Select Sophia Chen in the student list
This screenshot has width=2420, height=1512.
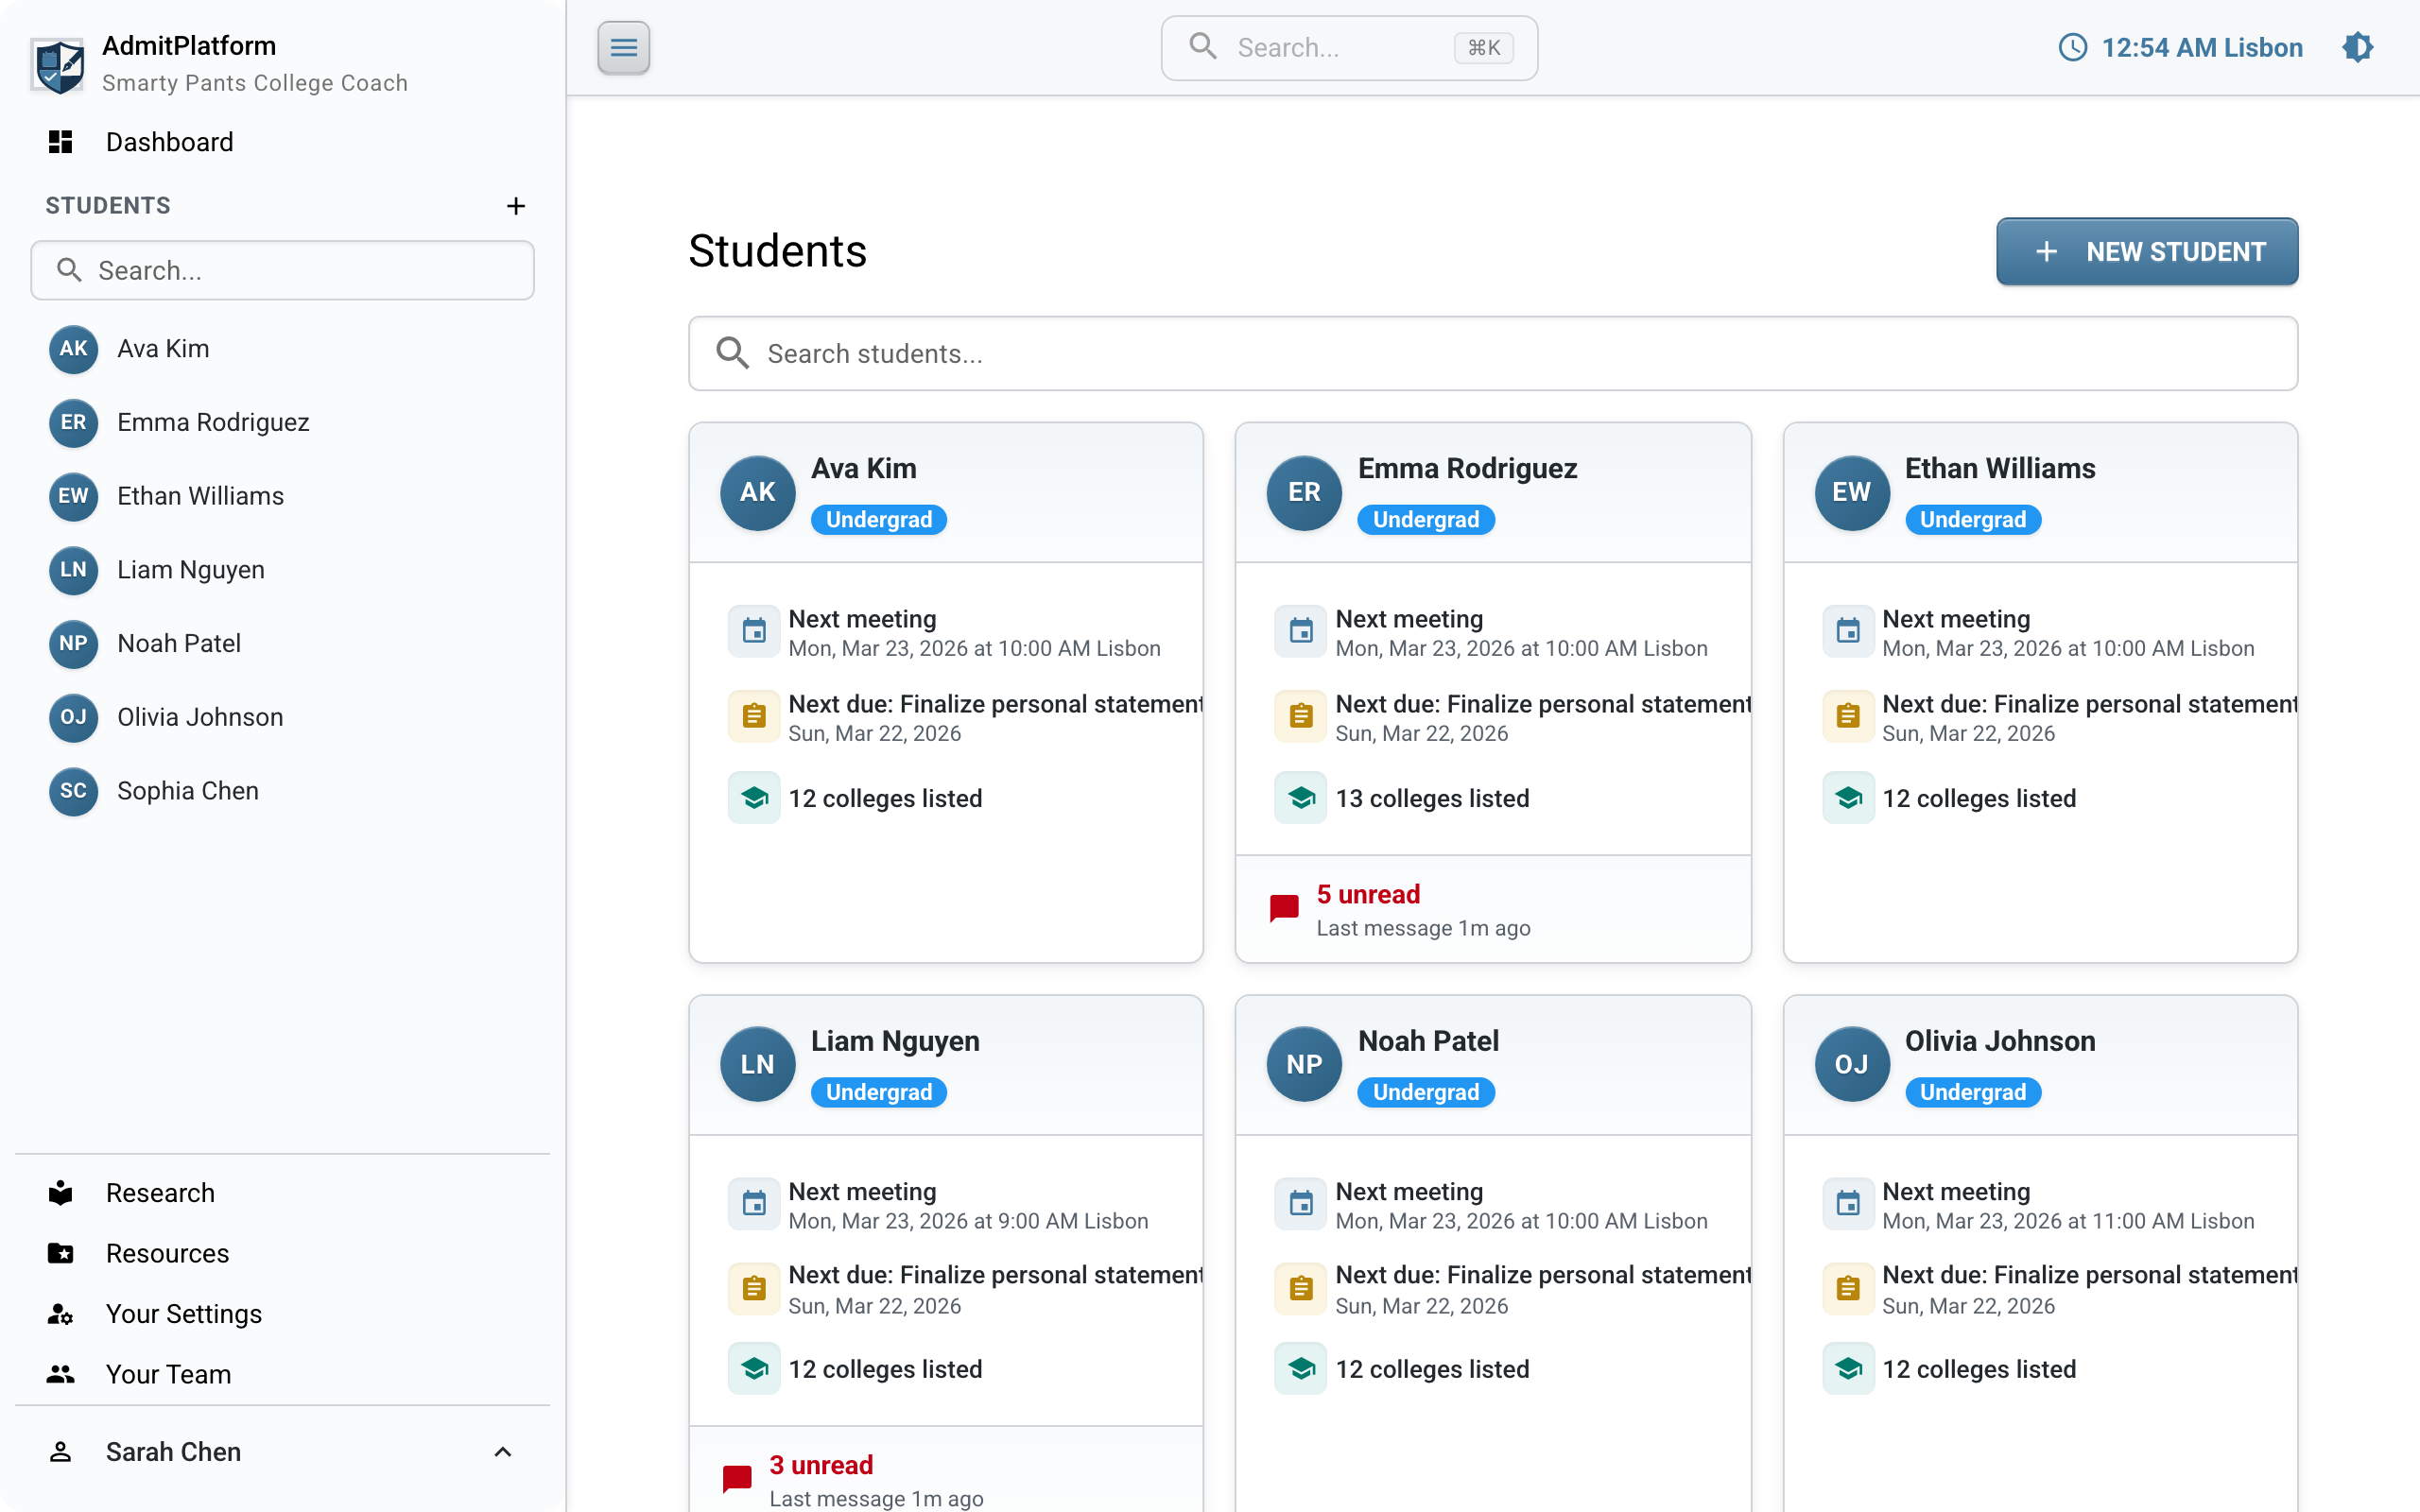tap(188, 790)
